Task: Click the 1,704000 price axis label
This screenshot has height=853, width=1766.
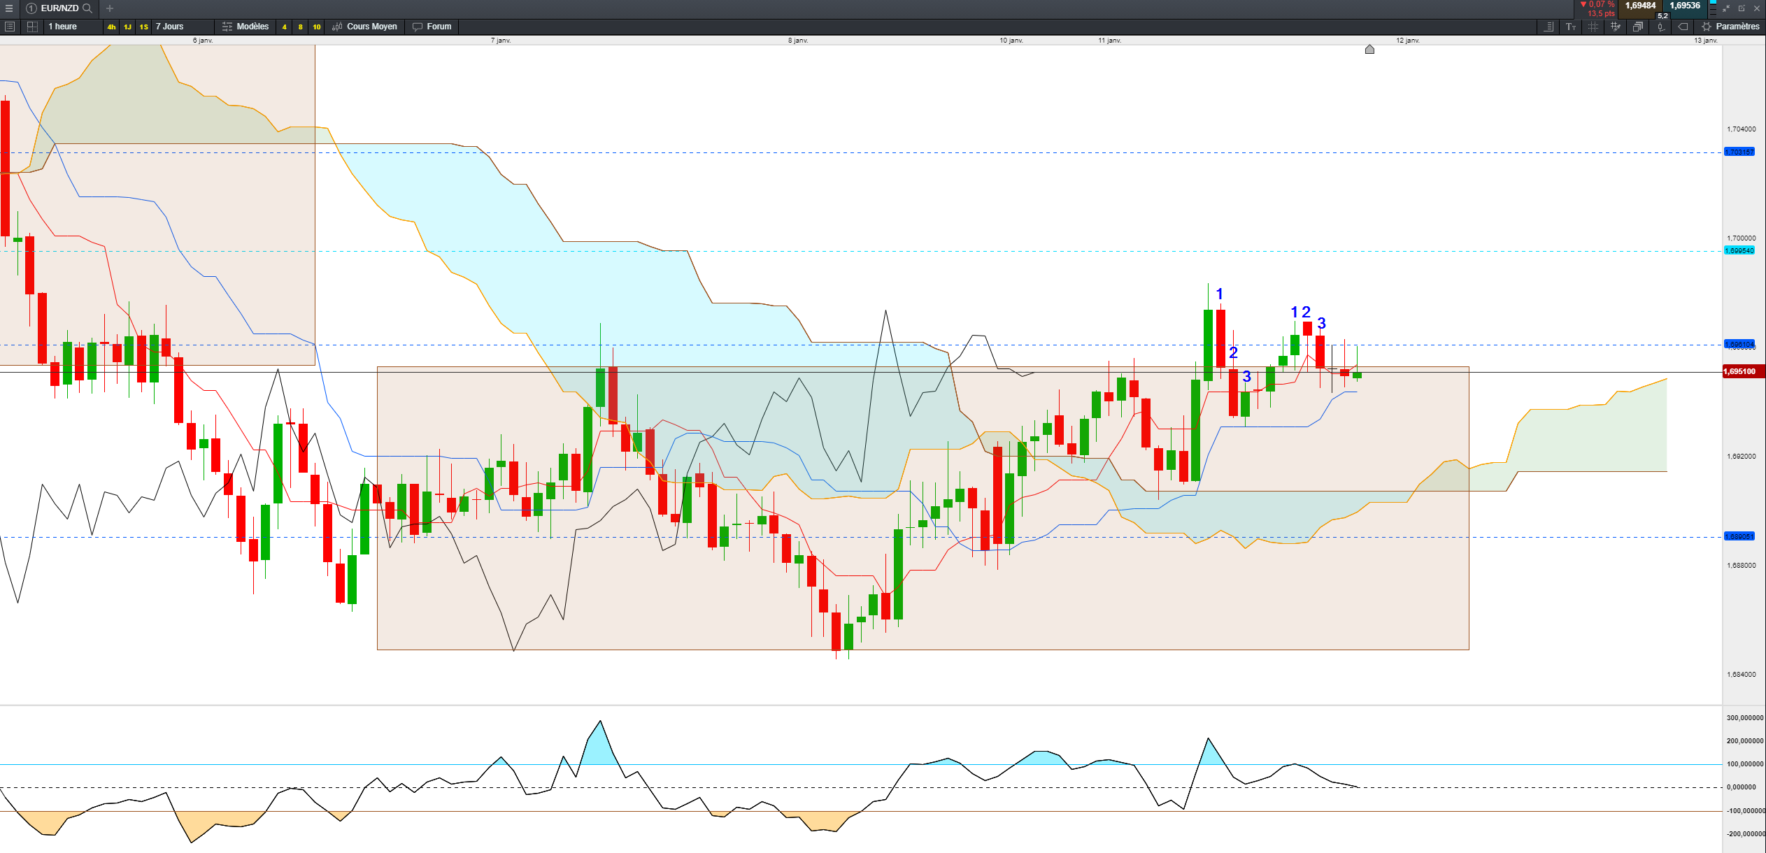Action: click(x=1741, y=129)
